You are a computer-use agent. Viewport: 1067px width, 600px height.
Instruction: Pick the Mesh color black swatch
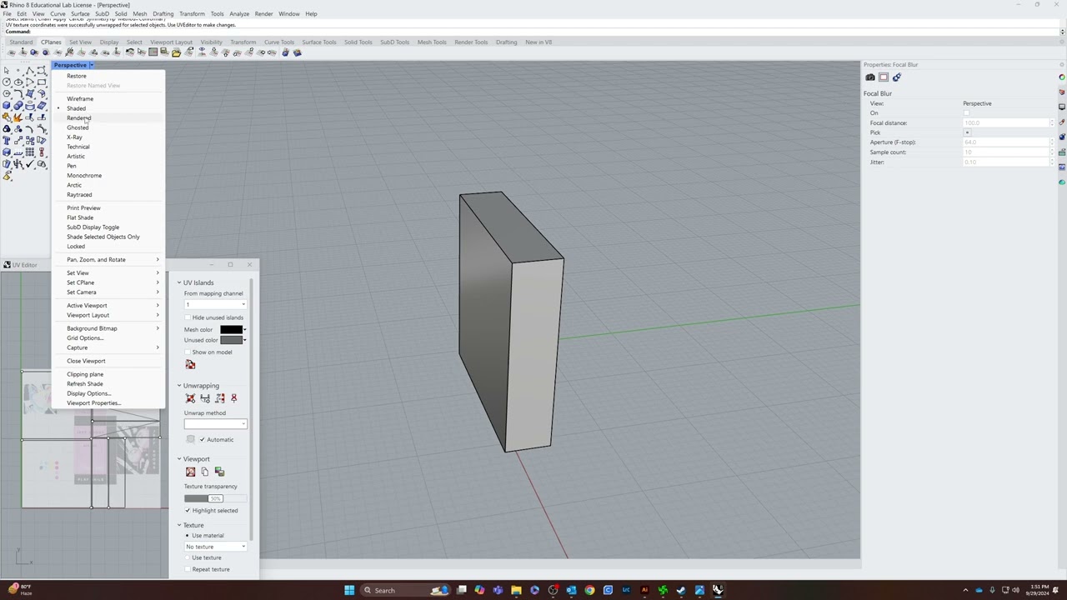(x=231, y=330)
